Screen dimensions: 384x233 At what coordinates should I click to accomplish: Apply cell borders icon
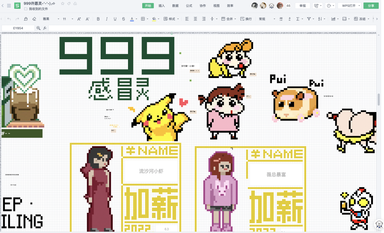tap(143, 19)
